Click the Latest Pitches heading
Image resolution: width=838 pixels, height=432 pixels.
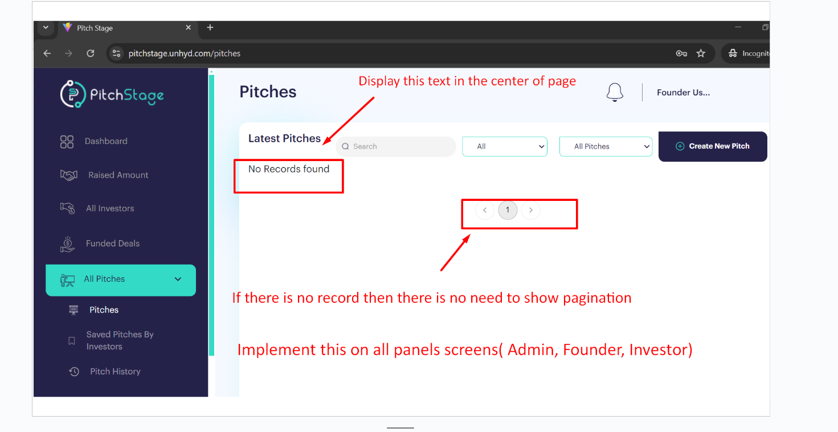click(284, 138)
